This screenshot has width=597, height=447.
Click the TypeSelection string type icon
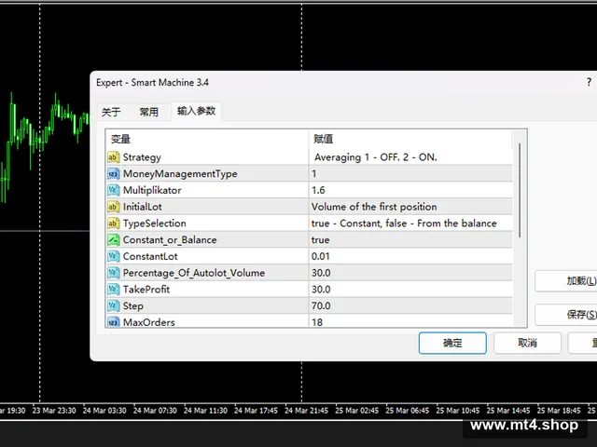(x=114, y=223)
